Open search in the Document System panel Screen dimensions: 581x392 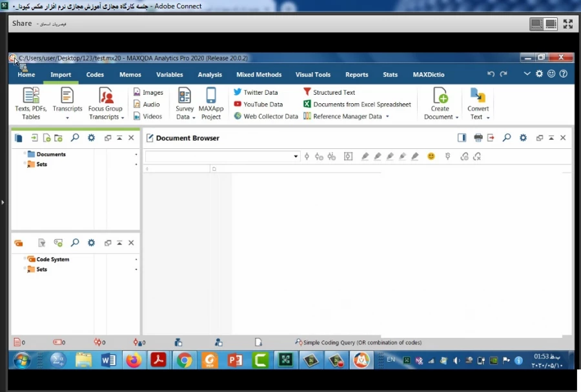point(75,138)
